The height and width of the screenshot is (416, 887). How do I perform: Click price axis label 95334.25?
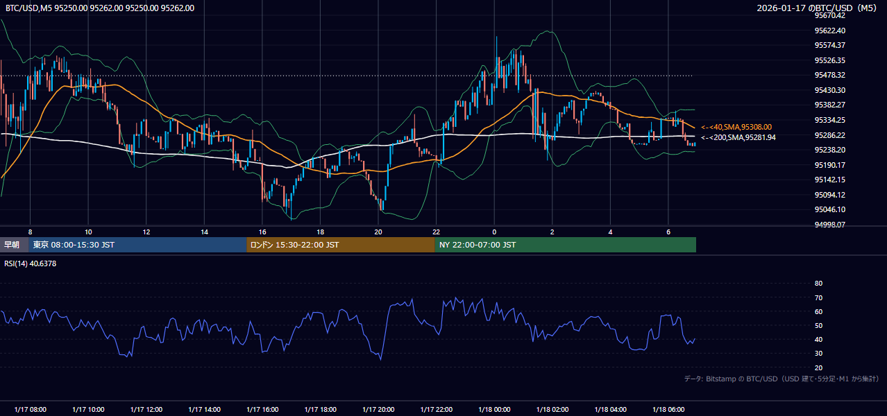click(829, 120)
